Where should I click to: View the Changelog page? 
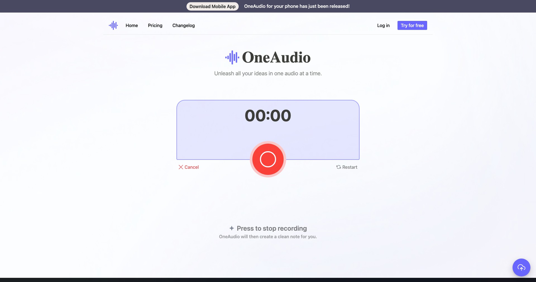(184, 25)
